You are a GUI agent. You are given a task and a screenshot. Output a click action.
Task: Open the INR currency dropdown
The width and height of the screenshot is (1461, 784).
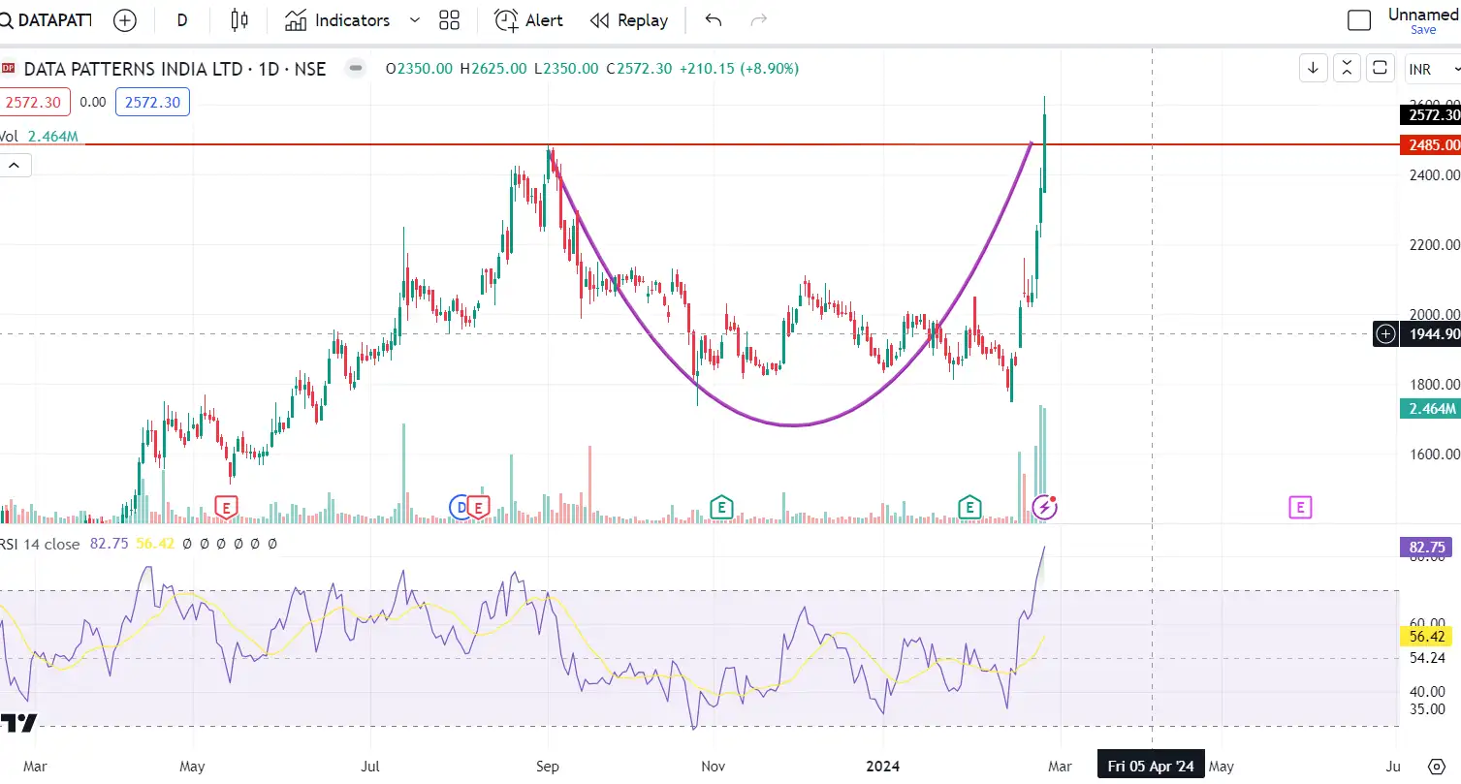pyautogui.click(x=1432, y=69)
